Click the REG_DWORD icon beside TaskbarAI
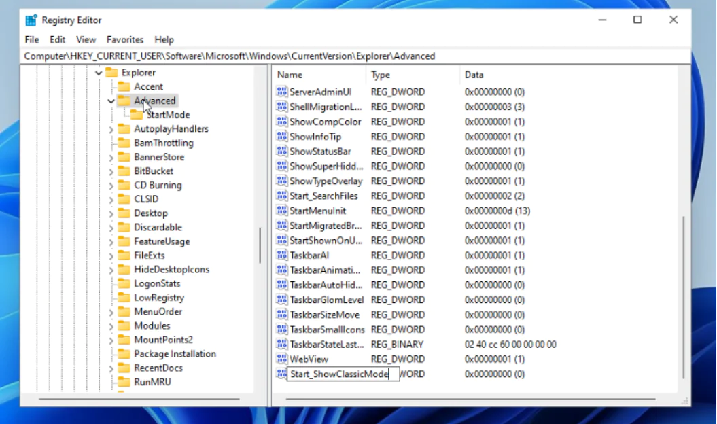Screen dimensions: 717x424 click(282, 255)
